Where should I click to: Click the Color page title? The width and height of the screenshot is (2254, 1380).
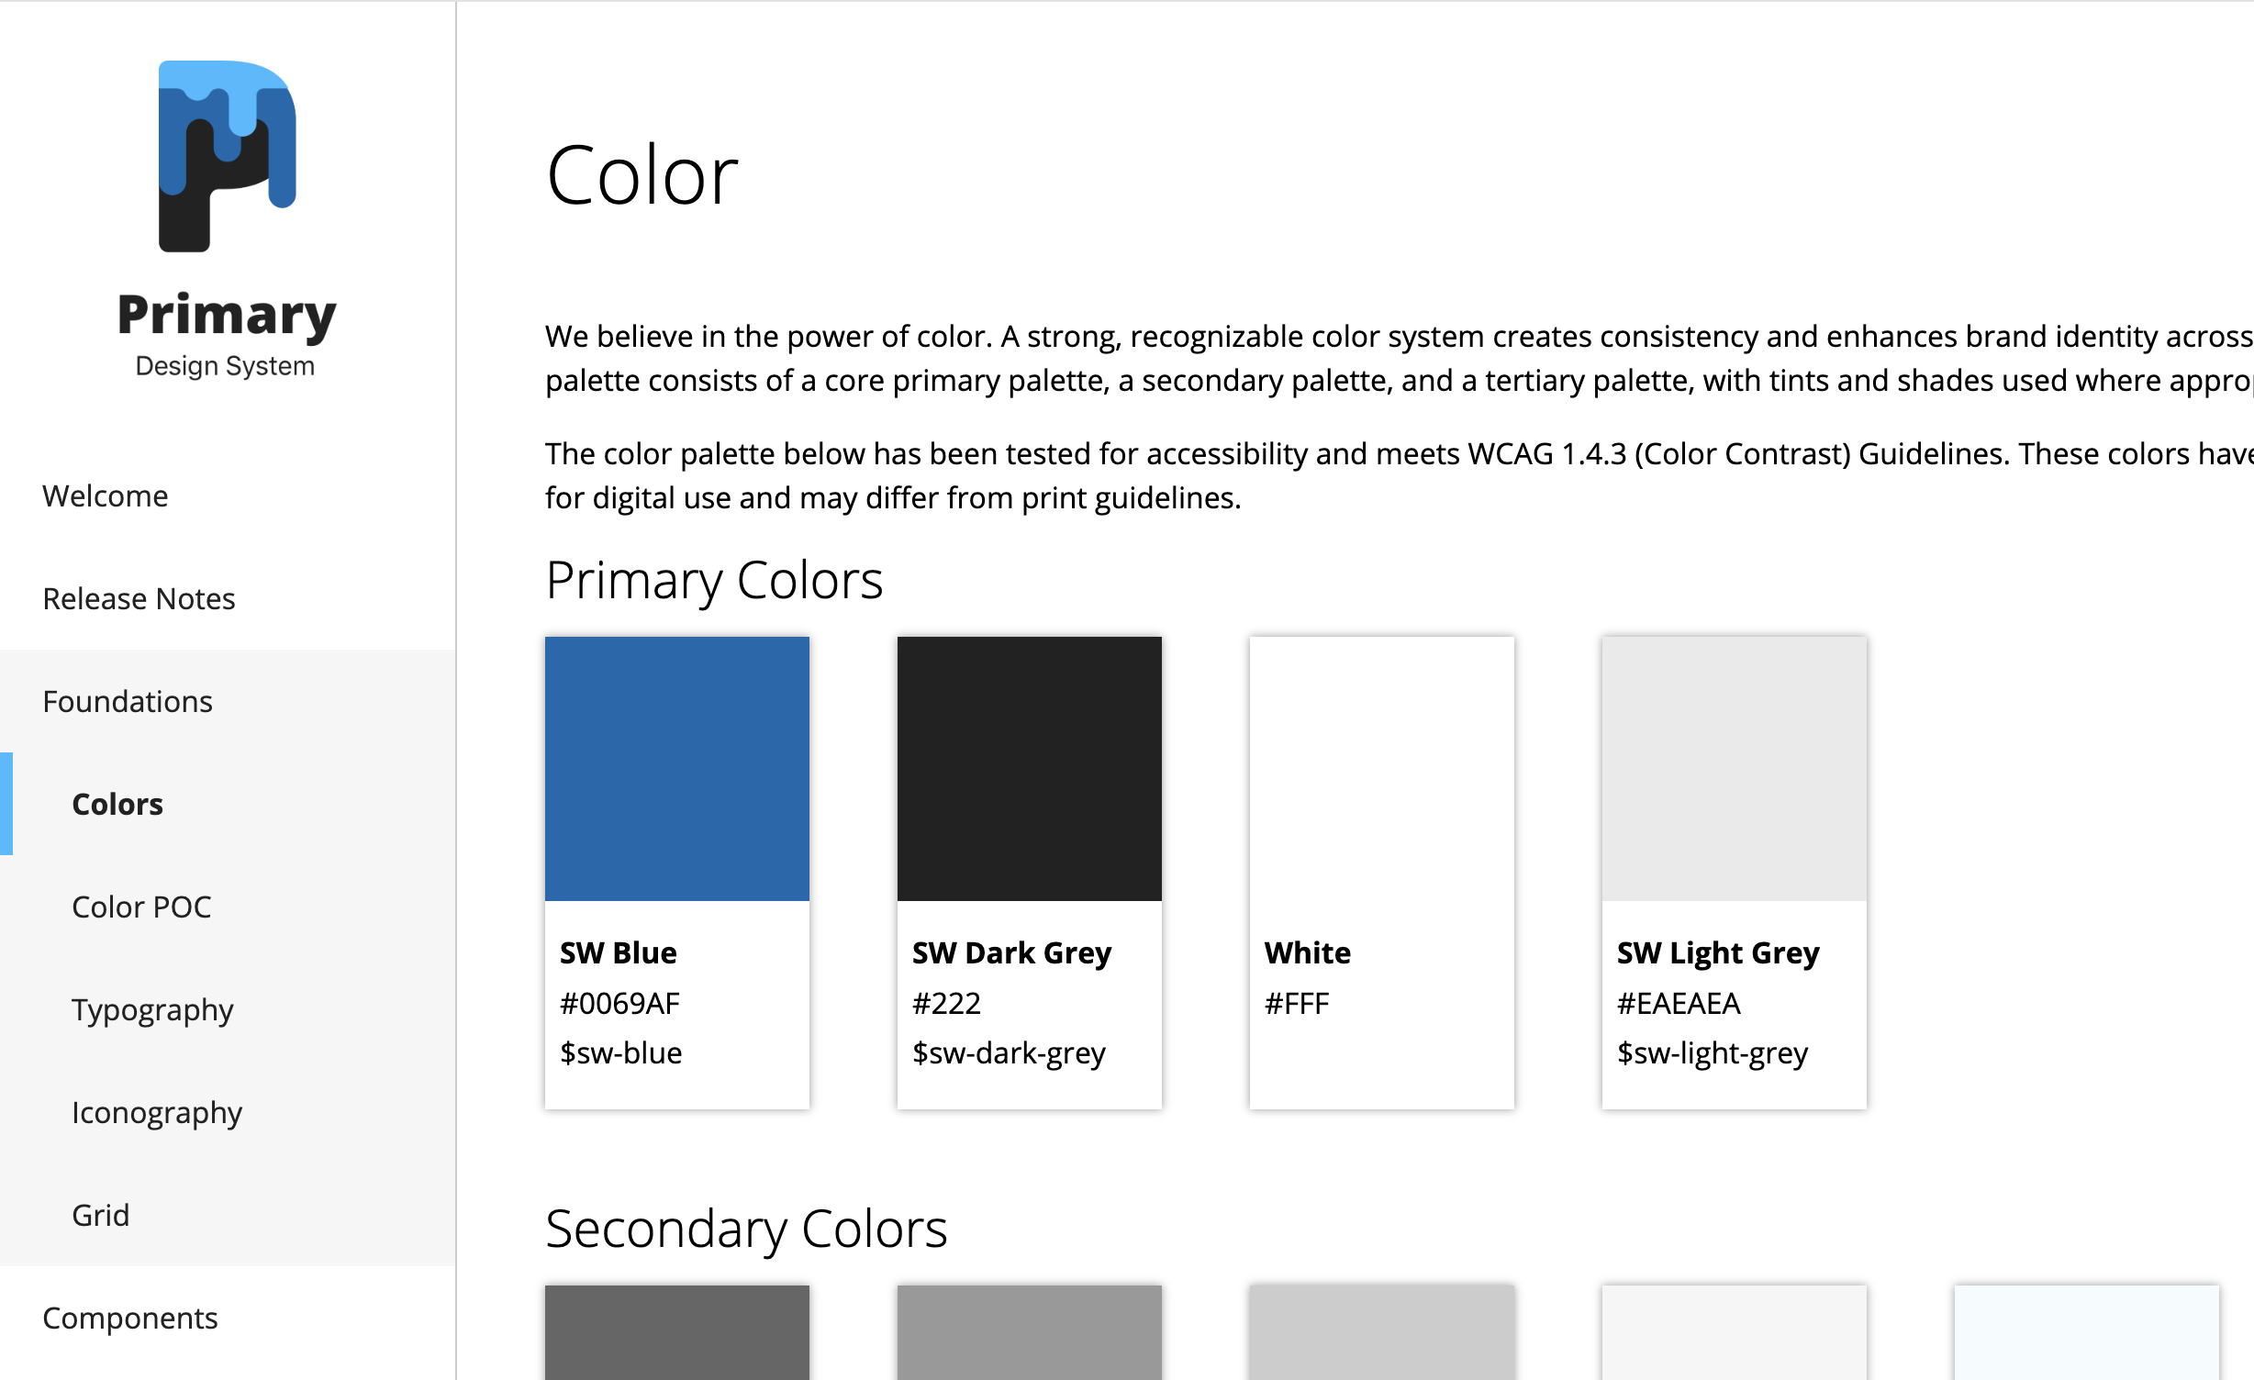pyautogui.click(x=642, y=175)
